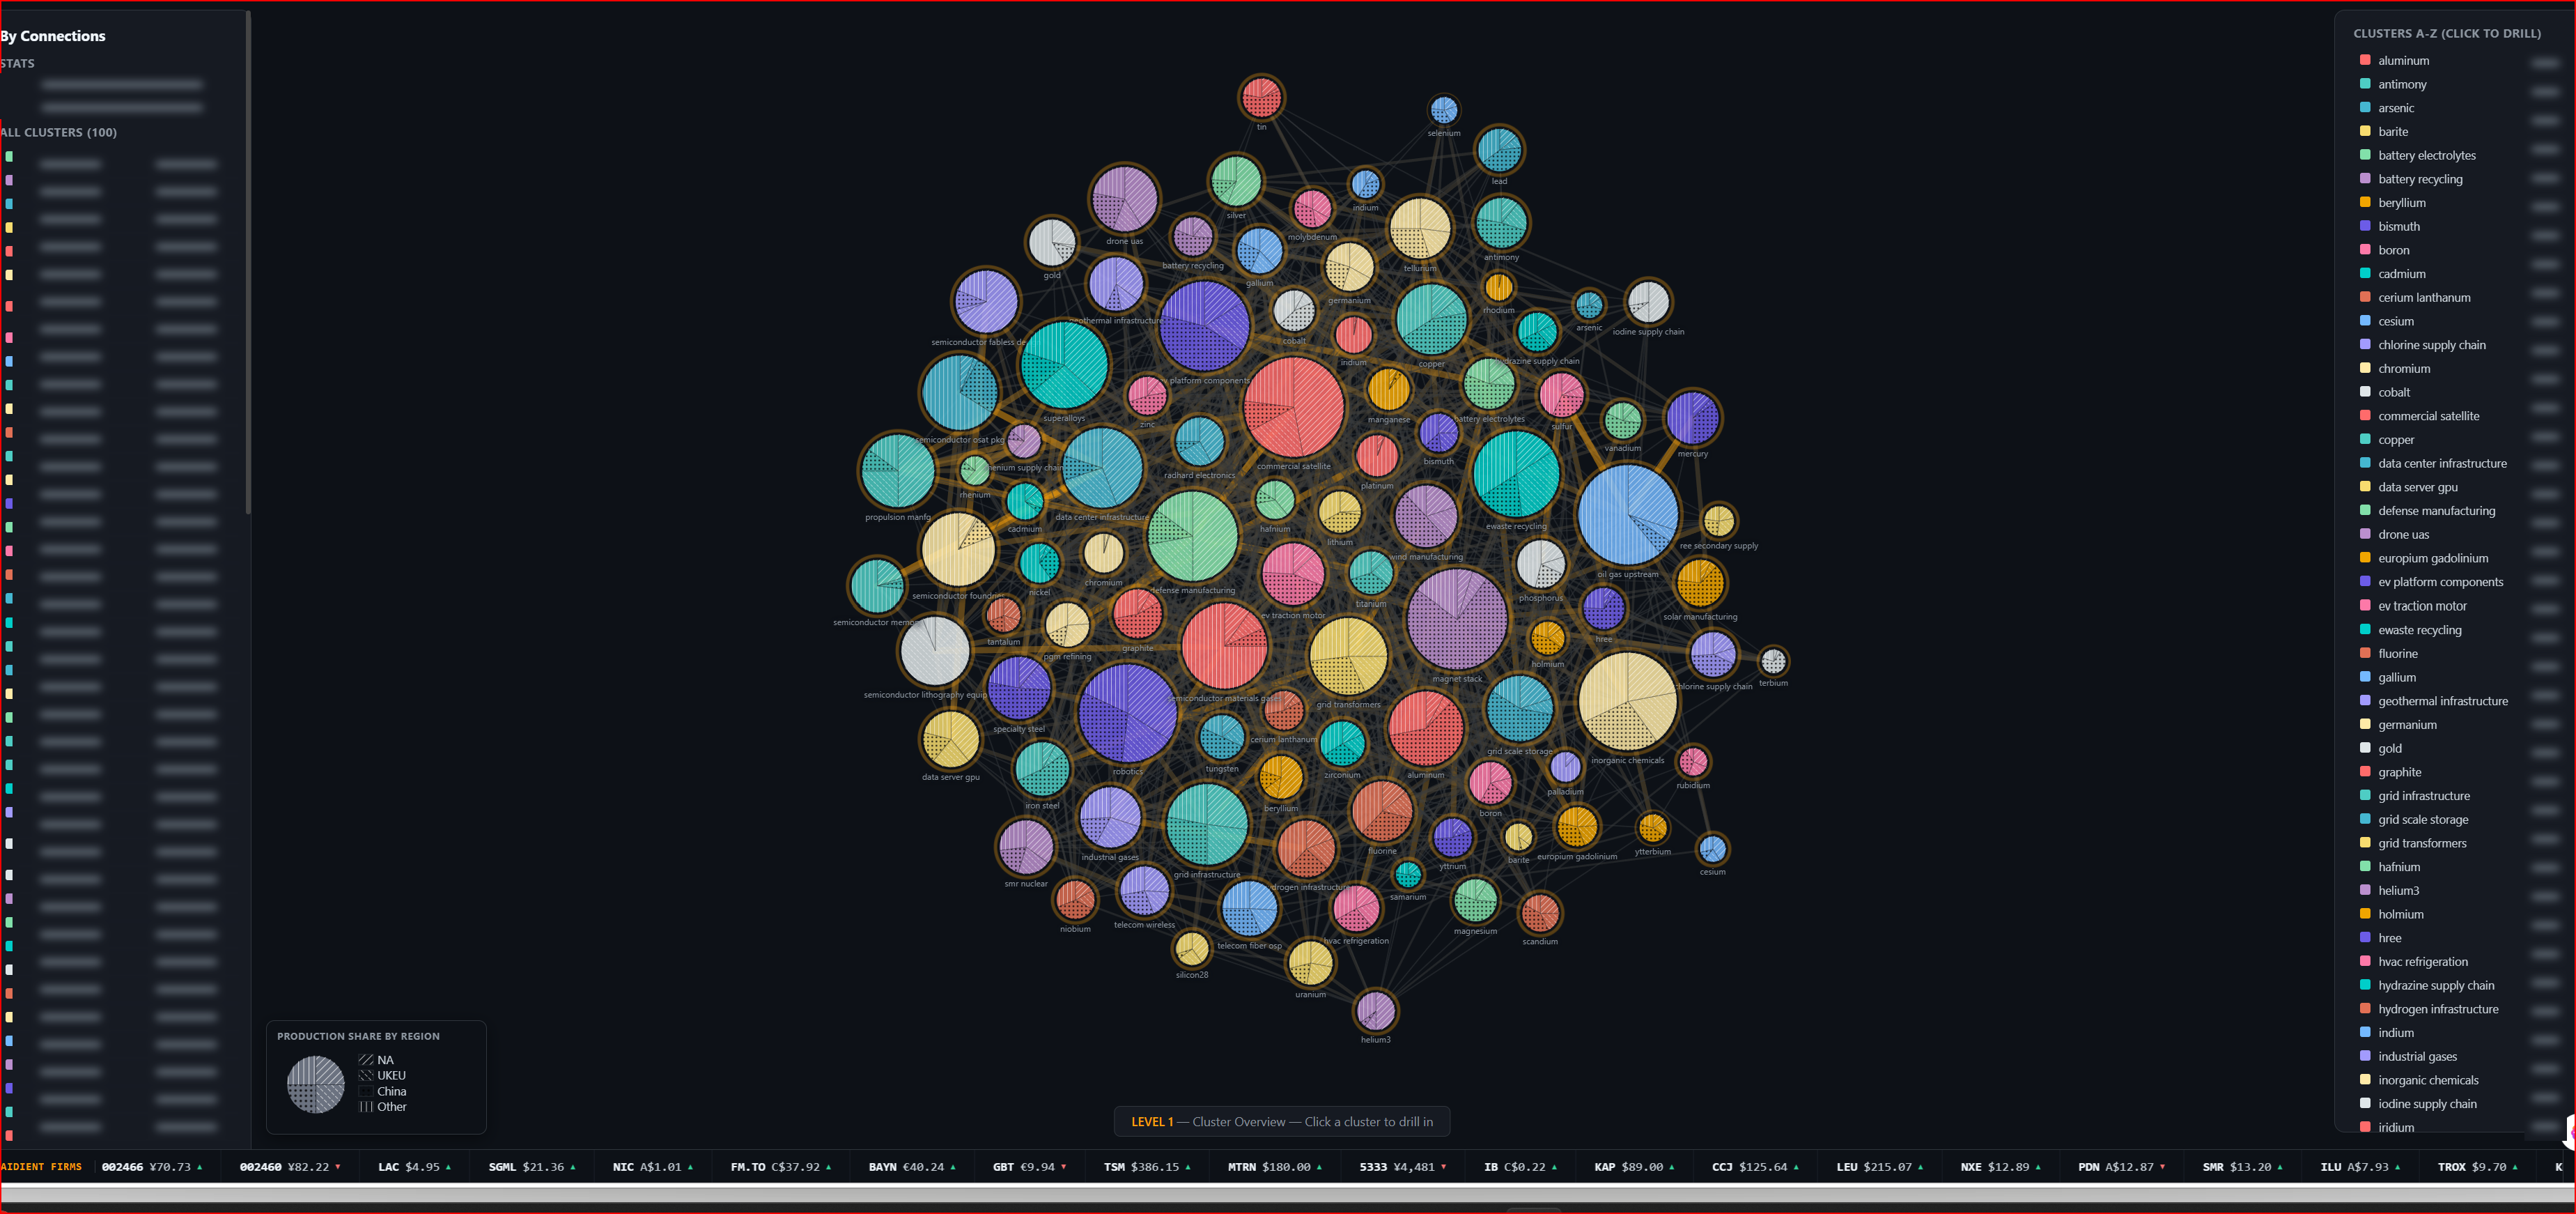
Task: Click the oil gas upstream cluster bubble
Action: (x=1628, y=514)
